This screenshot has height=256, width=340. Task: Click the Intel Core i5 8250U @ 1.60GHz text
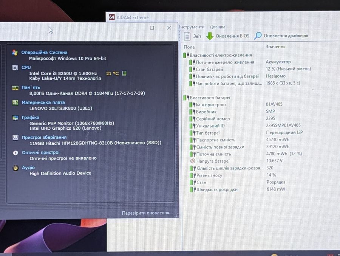point(63,73)
